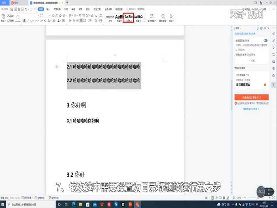Viewport: 277px width, 208px height.
Task: Open the Home ribbon tab
Action: coord(41,9)
